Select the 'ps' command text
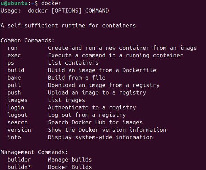The image size is (206, 170). 11,63
